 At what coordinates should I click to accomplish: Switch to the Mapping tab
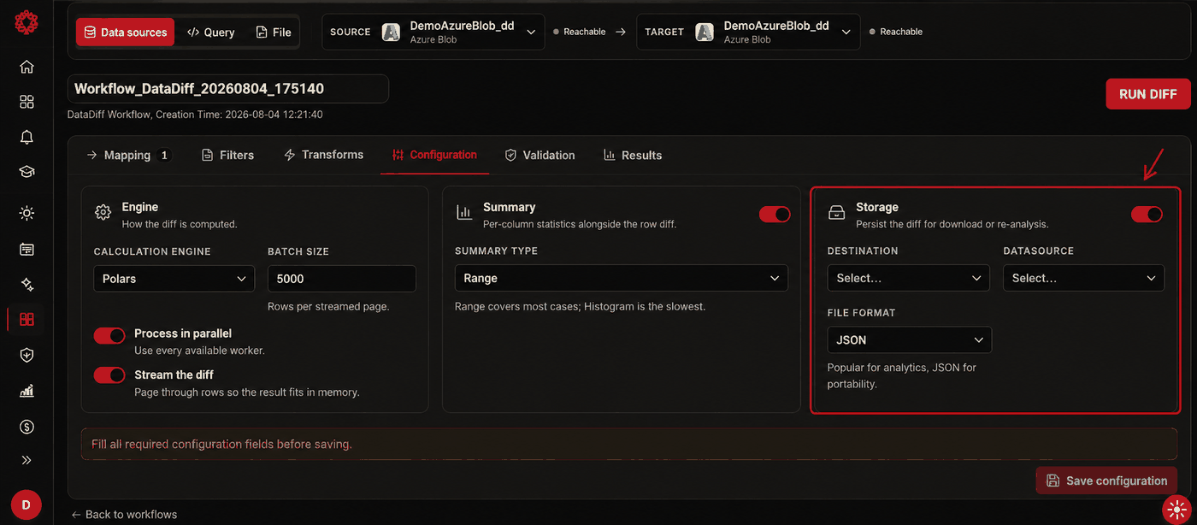point(128,155)
